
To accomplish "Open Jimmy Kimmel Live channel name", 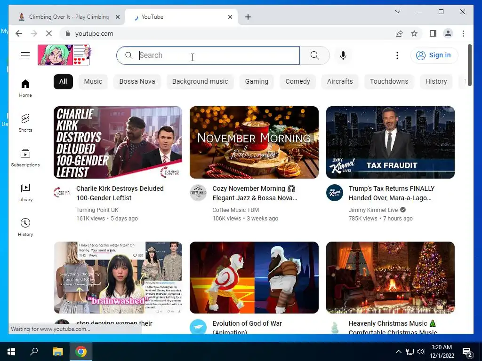I will click(373, 210).
